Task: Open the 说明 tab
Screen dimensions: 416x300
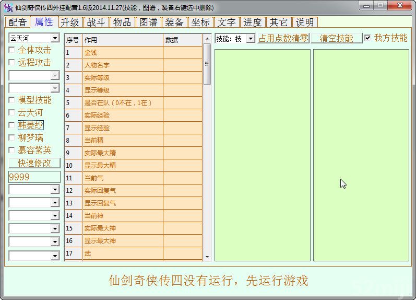Action: pyautogui.click(x=305, y=22)
